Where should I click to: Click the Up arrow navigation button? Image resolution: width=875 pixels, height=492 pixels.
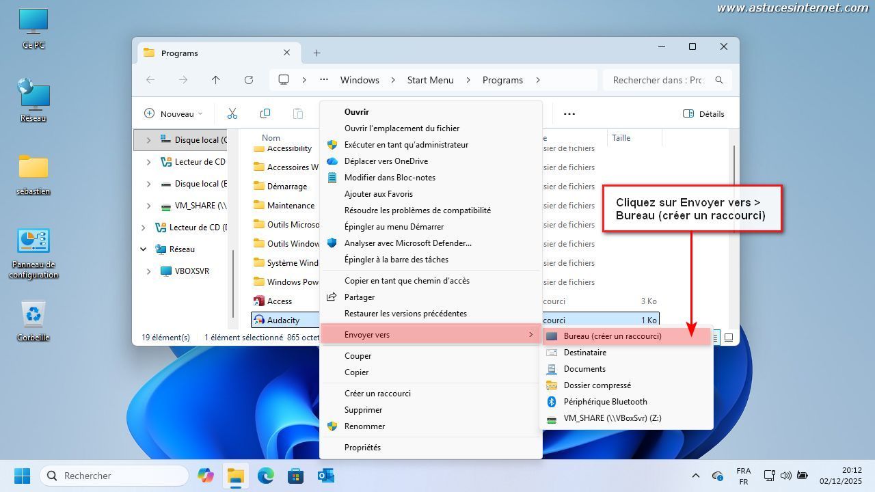pos(216,80)
